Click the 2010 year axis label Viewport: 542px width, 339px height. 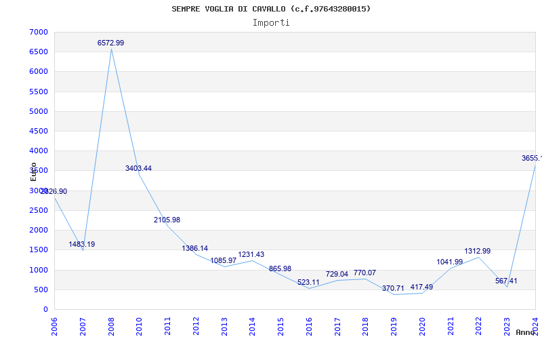pyautogui.click(x=139, y=327)
